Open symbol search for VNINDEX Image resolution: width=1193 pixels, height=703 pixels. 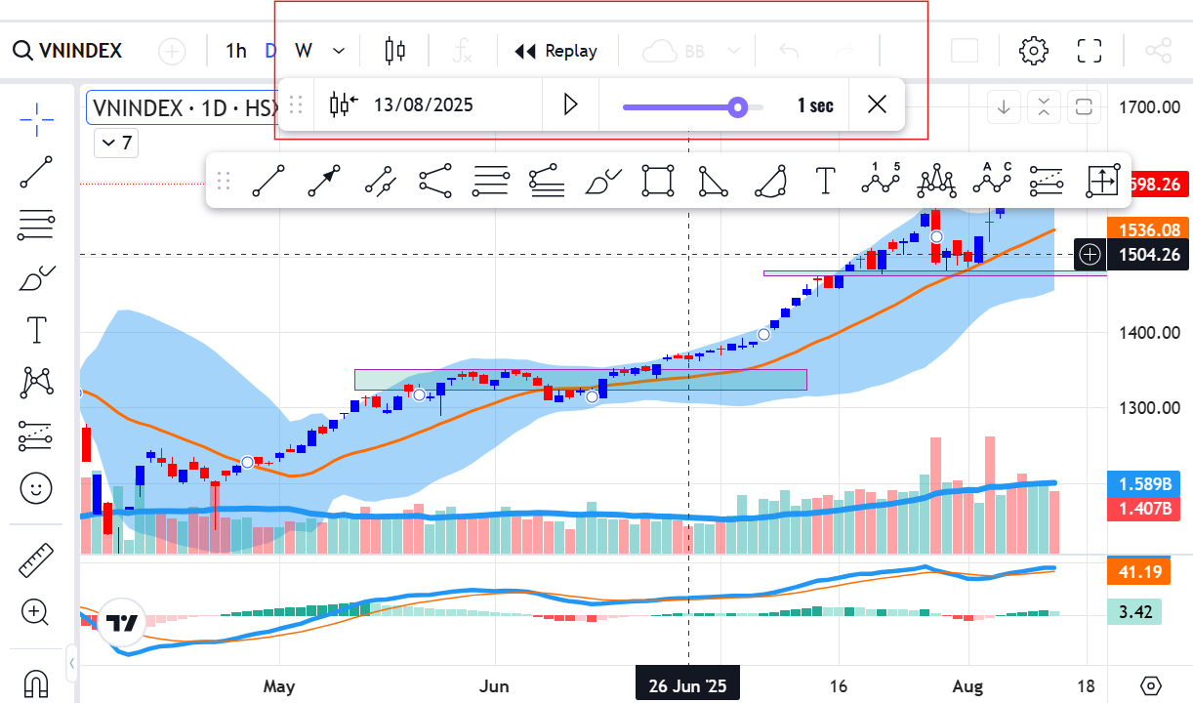pyautogui.click(x=68, y=50)
